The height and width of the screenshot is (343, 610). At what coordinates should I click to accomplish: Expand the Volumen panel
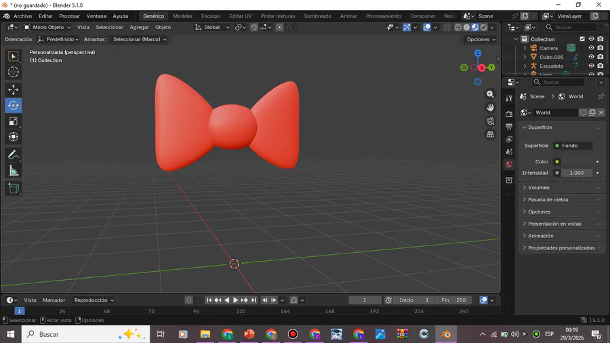[x=539, y=188]
